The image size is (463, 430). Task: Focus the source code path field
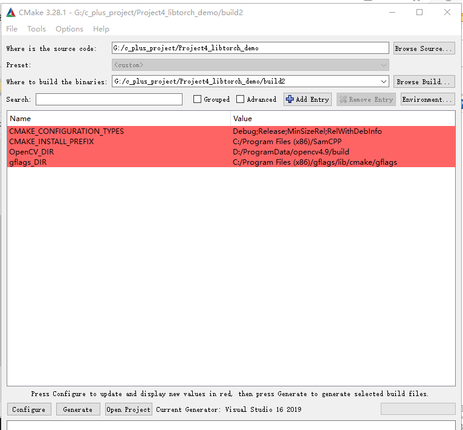click(250, 48)
